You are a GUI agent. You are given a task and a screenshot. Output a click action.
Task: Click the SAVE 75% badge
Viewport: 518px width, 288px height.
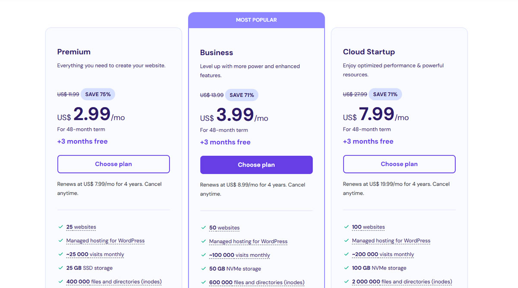pos(98,94)
